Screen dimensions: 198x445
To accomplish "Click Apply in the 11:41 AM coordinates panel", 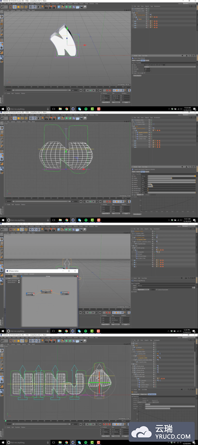I will [x=126, y=213].
